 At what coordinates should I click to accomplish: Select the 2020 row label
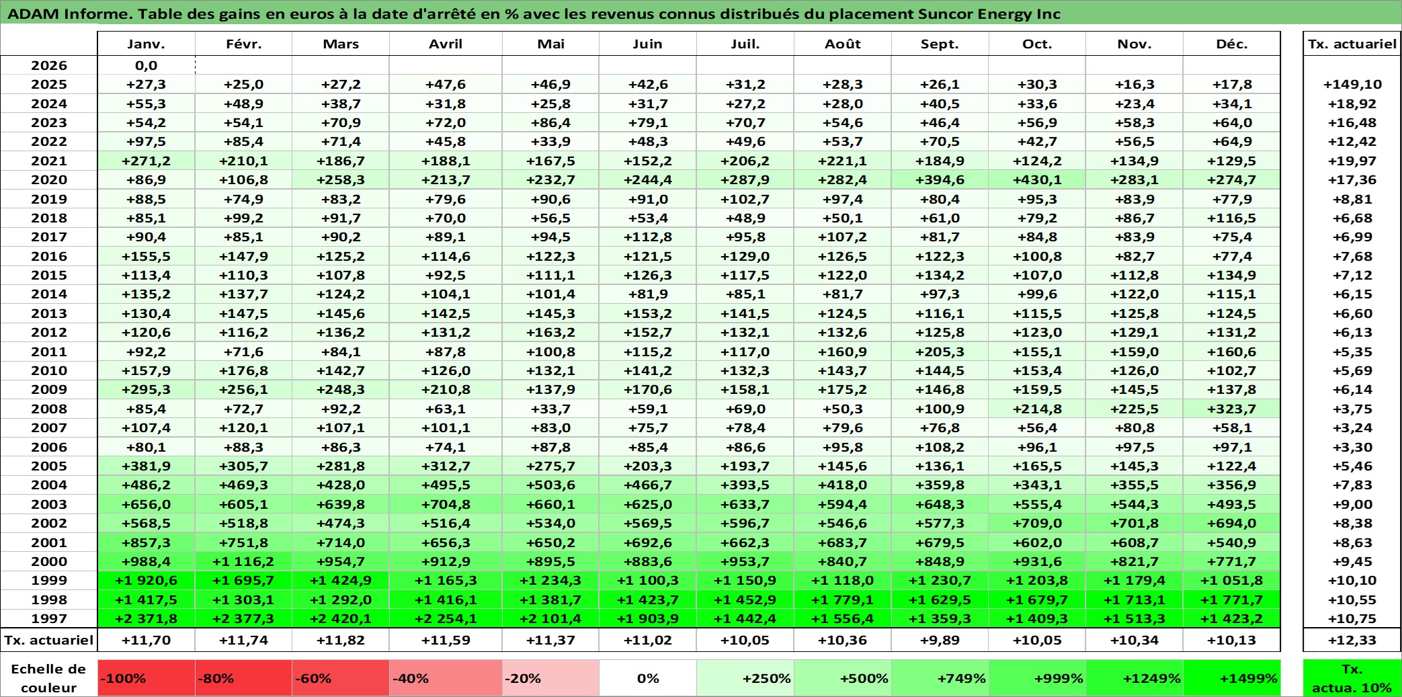click(49, 179)
